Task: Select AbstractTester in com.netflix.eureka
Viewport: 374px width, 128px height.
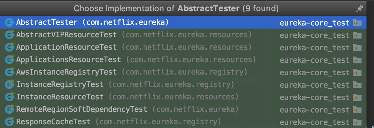Action: (x=47, y=22)
